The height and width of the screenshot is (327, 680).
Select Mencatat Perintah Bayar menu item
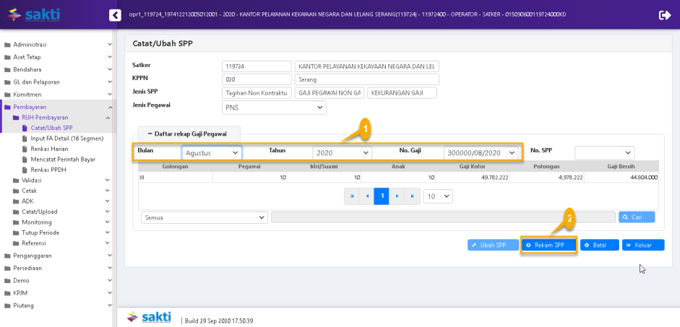[x=62, y=159]
